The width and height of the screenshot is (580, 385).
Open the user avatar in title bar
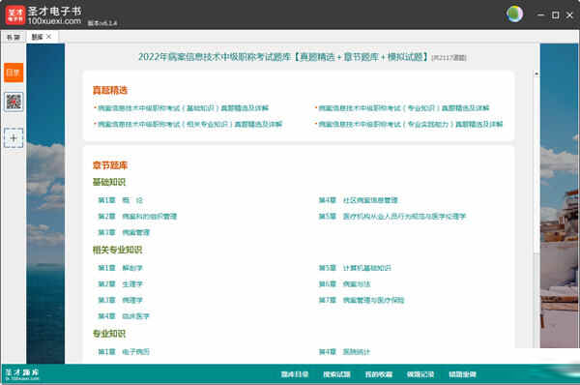tap(514, 15)
